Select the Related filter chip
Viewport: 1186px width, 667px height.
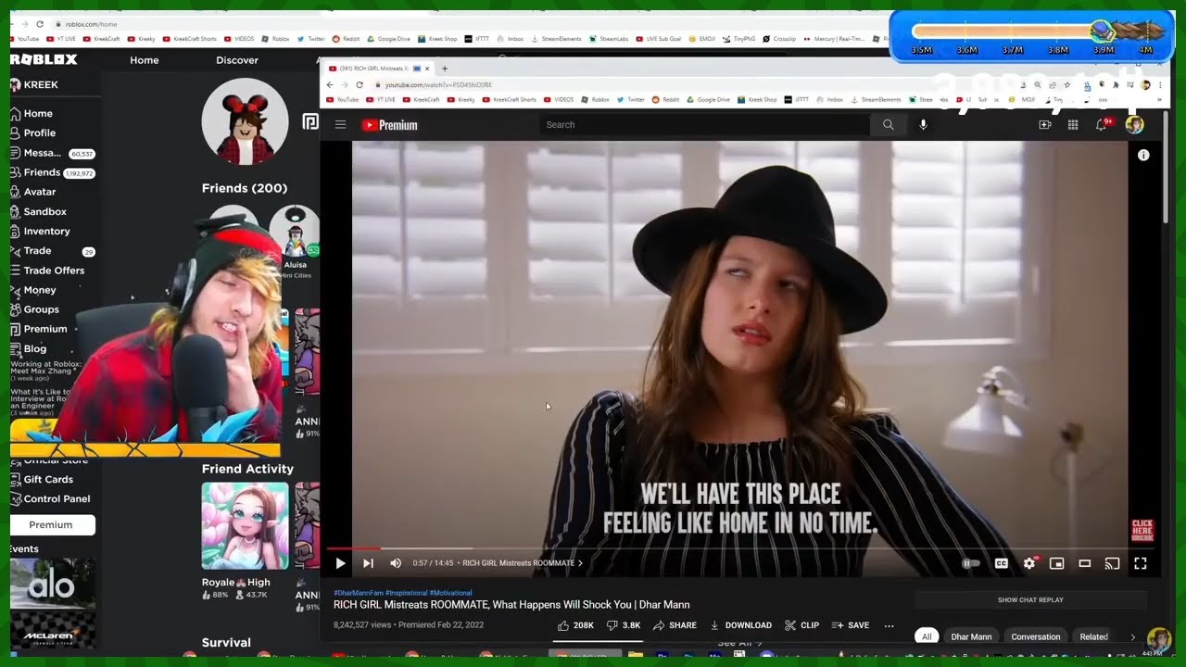(1093, 636)
